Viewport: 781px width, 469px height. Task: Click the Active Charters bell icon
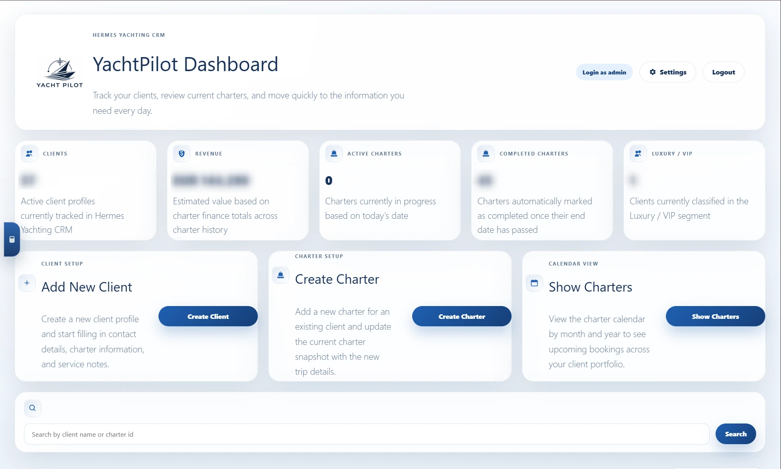click(334, 153)
